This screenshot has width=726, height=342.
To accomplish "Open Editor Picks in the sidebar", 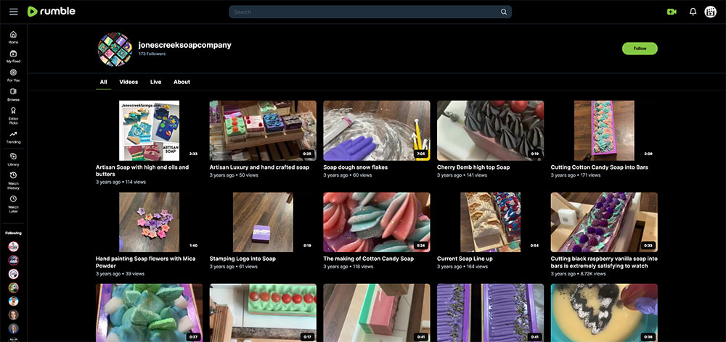I will (x=13, y=115).
